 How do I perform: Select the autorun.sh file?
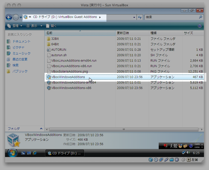[57, 55]
